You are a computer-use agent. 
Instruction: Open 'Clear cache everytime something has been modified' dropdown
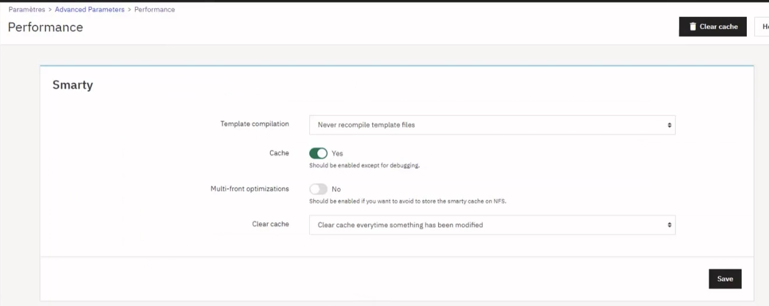tap(492, 225)
